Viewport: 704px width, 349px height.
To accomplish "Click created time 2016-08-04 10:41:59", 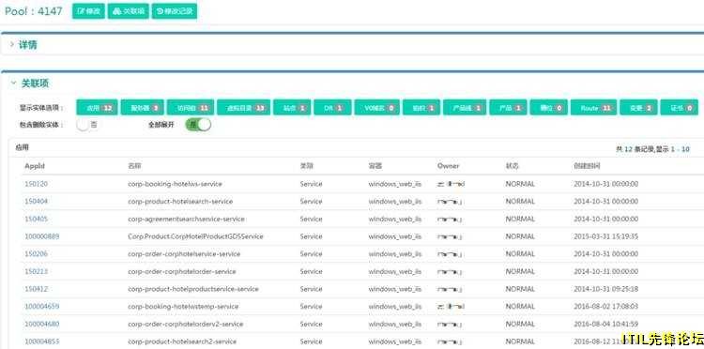I will tap(605, 324).
